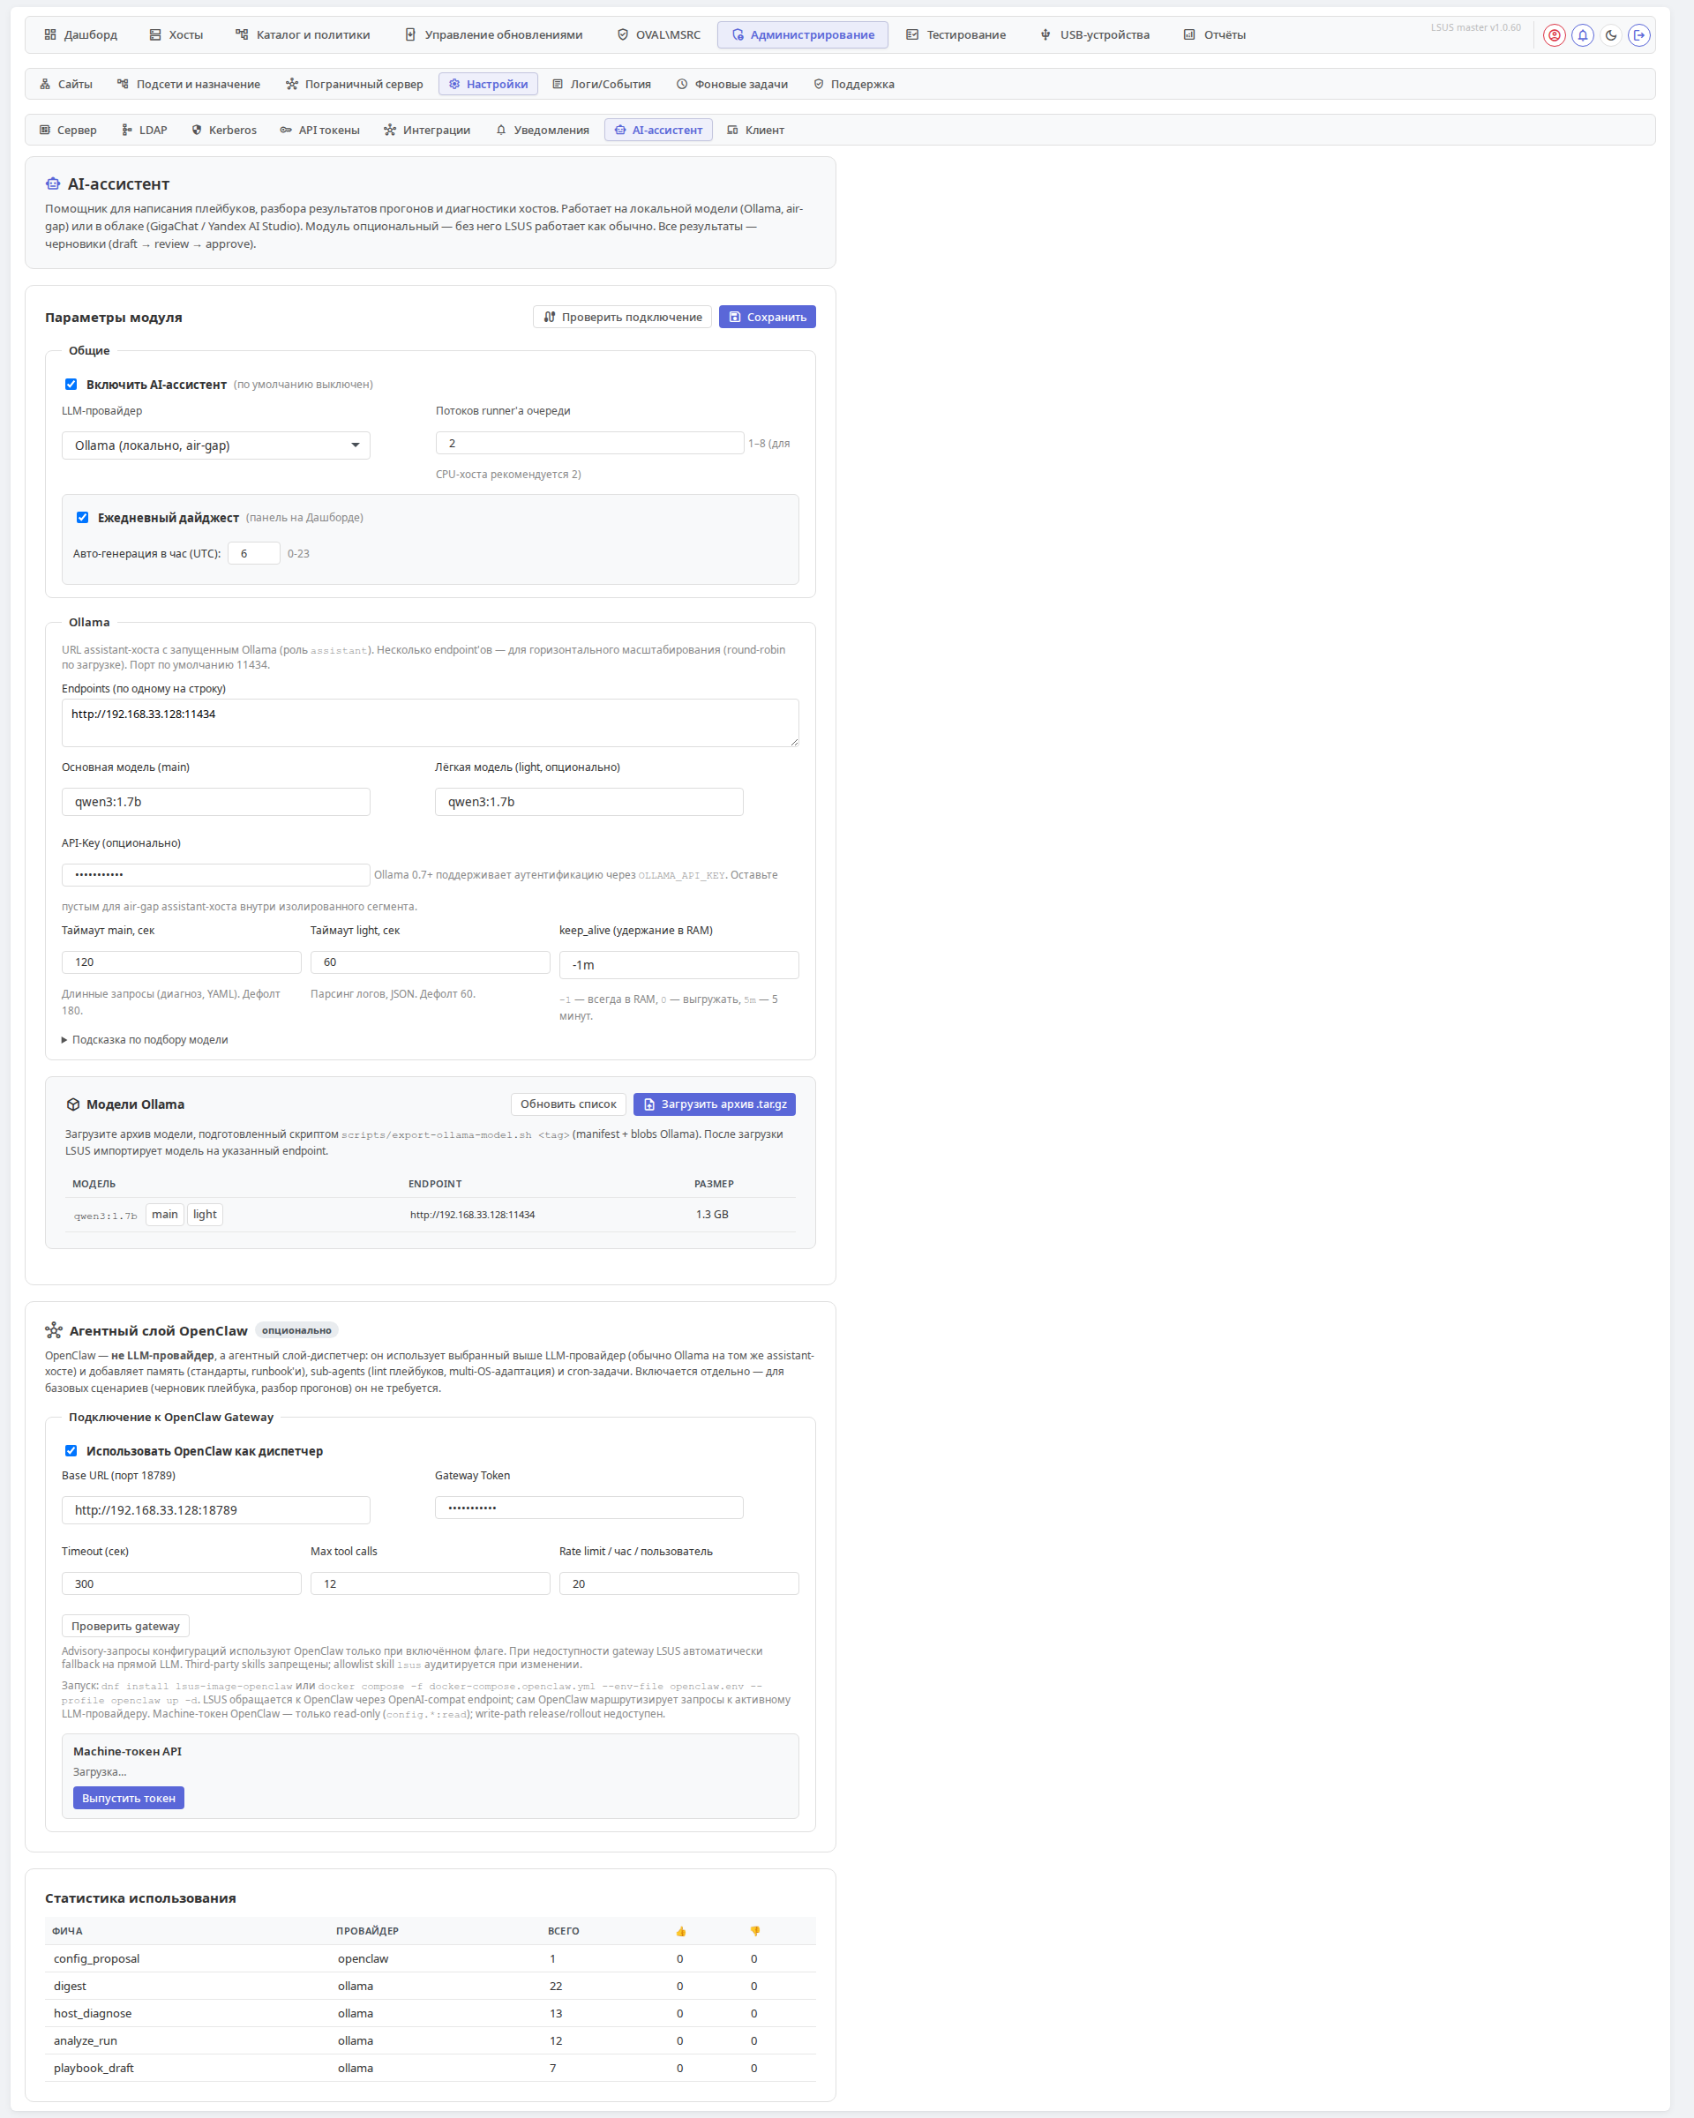Click Уведомления bell icon in settings tabs
This screenshot has height=2118, width=1694.
click(x=501, y=130)
